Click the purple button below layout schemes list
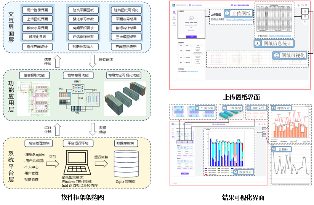Image resolution: width=314 pixels, height=205 pixels. [x=184, y=173]
